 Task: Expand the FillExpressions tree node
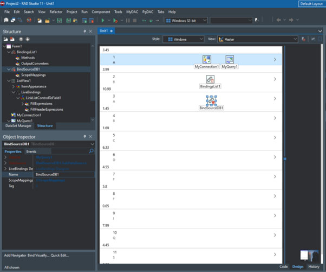pos(22,104)
